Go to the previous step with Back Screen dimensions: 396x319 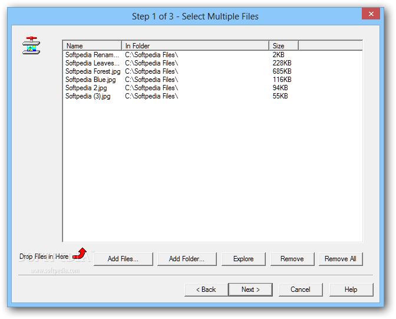[206, 290]
